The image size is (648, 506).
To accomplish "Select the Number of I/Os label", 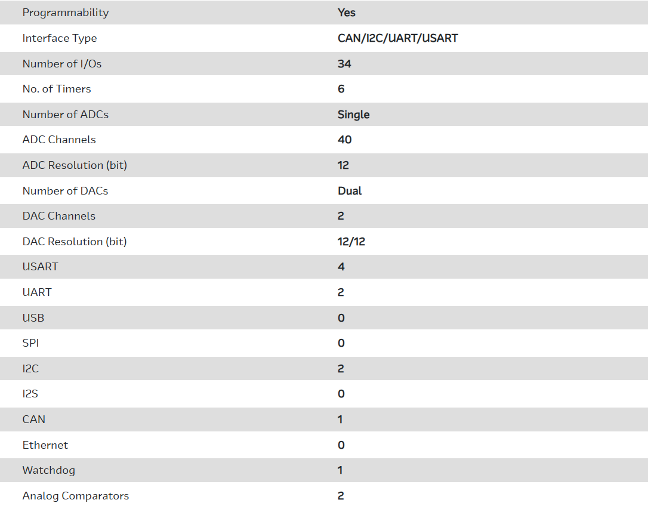I will click(62, 64).
